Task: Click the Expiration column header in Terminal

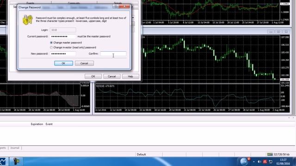Action: pyautogui.click(x=37, y=124)
